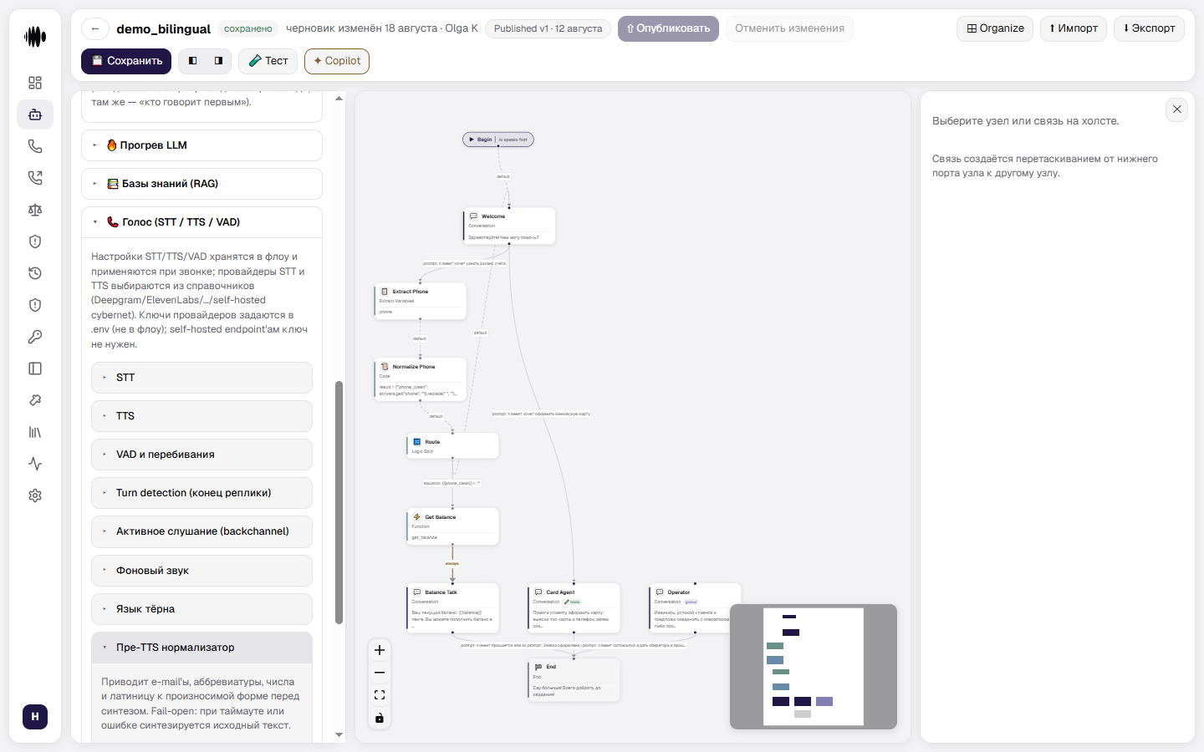Select the Route logic split node
The height and width of the screenshot is (752, 1204).
[x=452, y=445]
